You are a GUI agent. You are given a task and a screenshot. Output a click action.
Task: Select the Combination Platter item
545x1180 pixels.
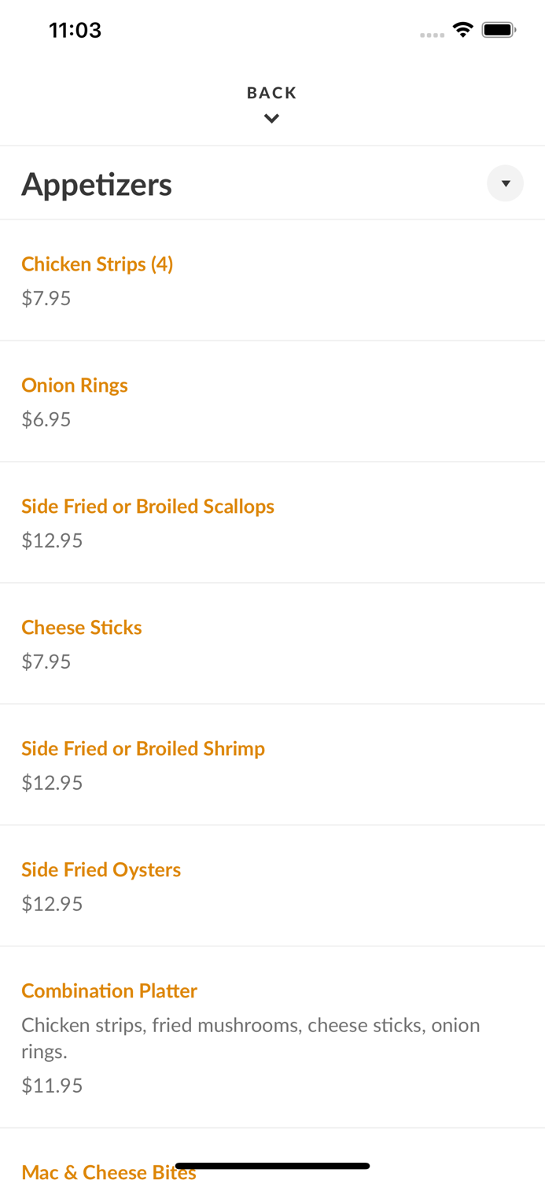[109, 991]
